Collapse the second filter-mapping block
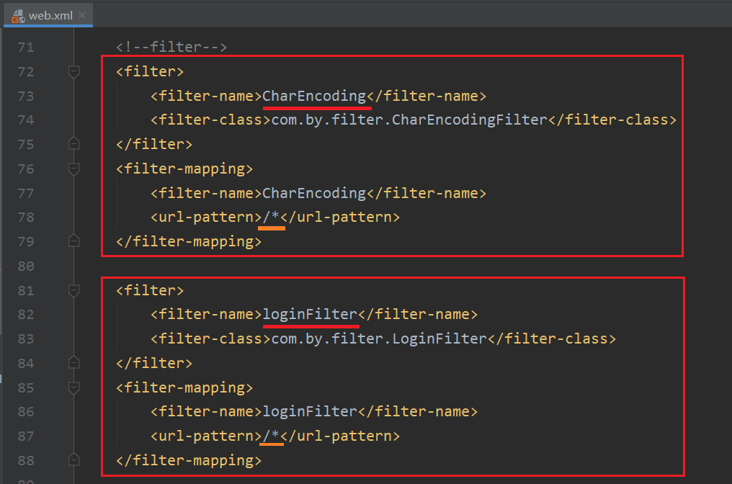This screenshot has width=732, height=484. coord(73,387)
